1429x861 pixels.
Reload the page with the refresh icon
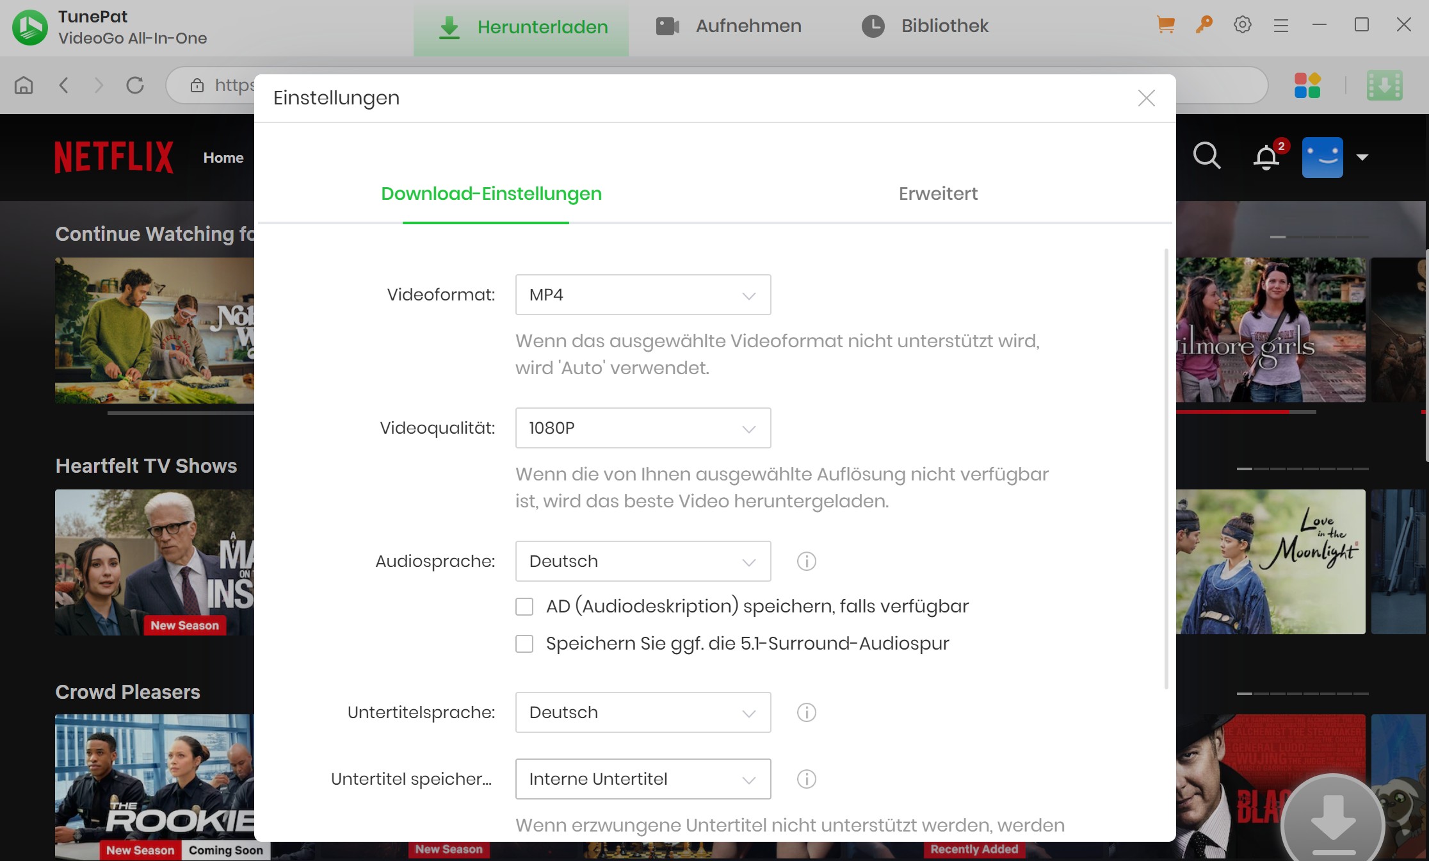[136, 85]
